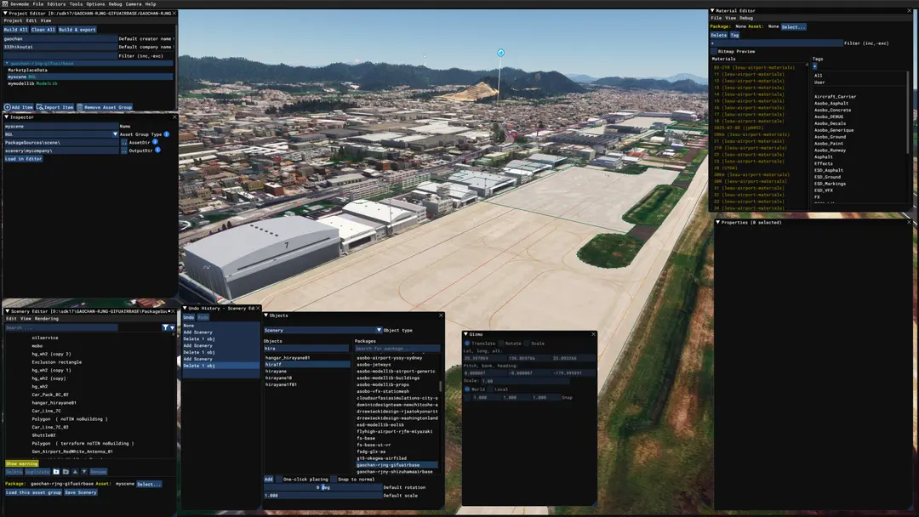Screen dimensions: 919x517
Task: Open the Camera menu
Action: 134,3
